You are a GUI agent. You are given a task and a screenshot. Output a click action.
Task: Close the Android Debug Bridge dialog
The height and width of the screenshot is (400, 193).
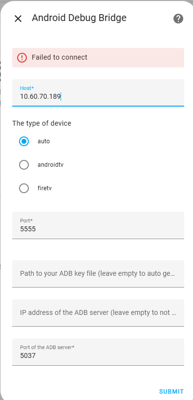[x=18, y=19]
